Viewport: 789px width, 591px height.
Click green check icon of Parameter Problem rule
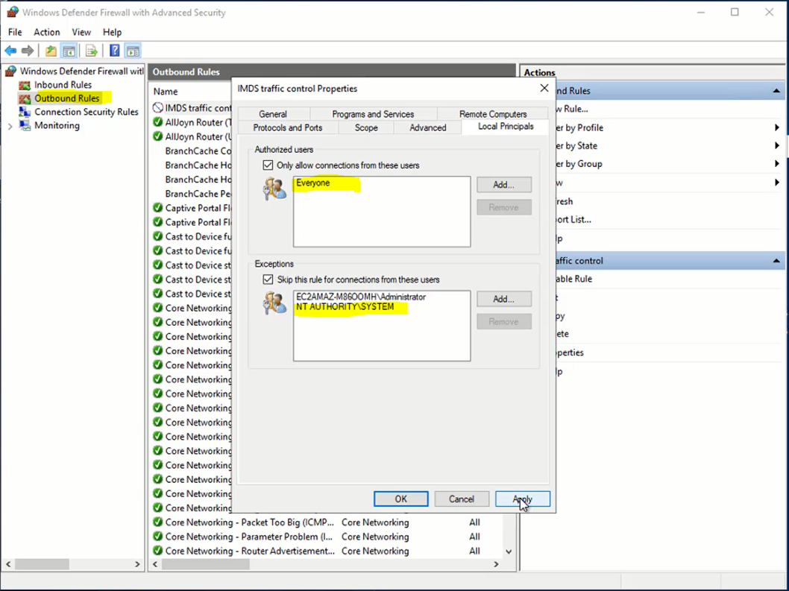pyautogui.click(x=158, y=537)
